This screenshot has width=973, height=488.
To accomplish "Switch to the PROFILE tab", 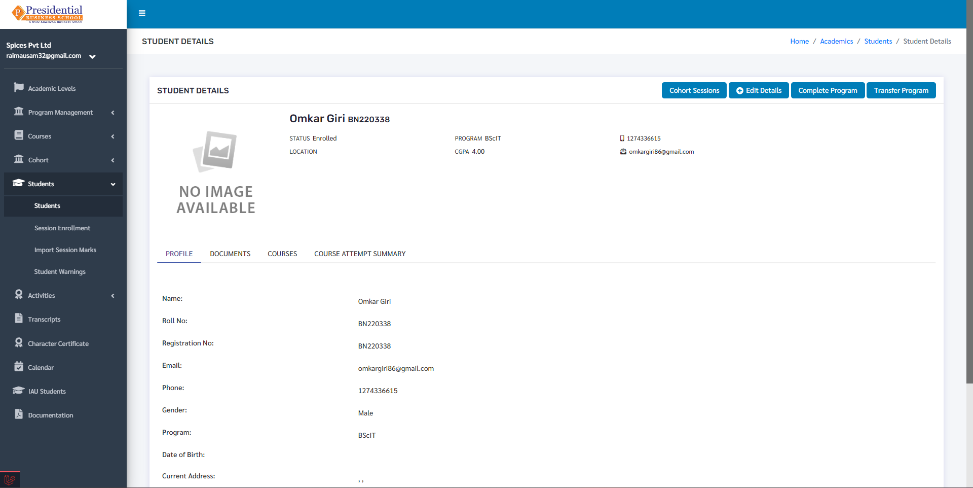I will 179,254.
